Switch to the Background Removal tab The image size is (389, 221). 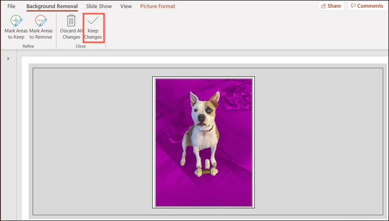(52, 6)
